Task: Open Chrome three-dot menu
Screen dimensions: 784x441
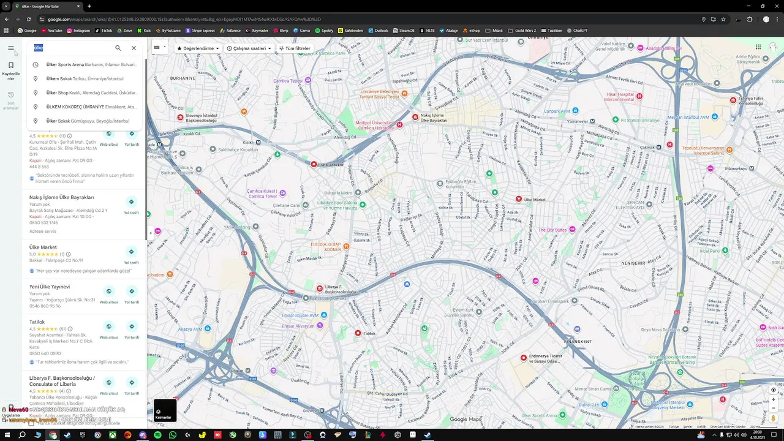Action: coord(777,19)
